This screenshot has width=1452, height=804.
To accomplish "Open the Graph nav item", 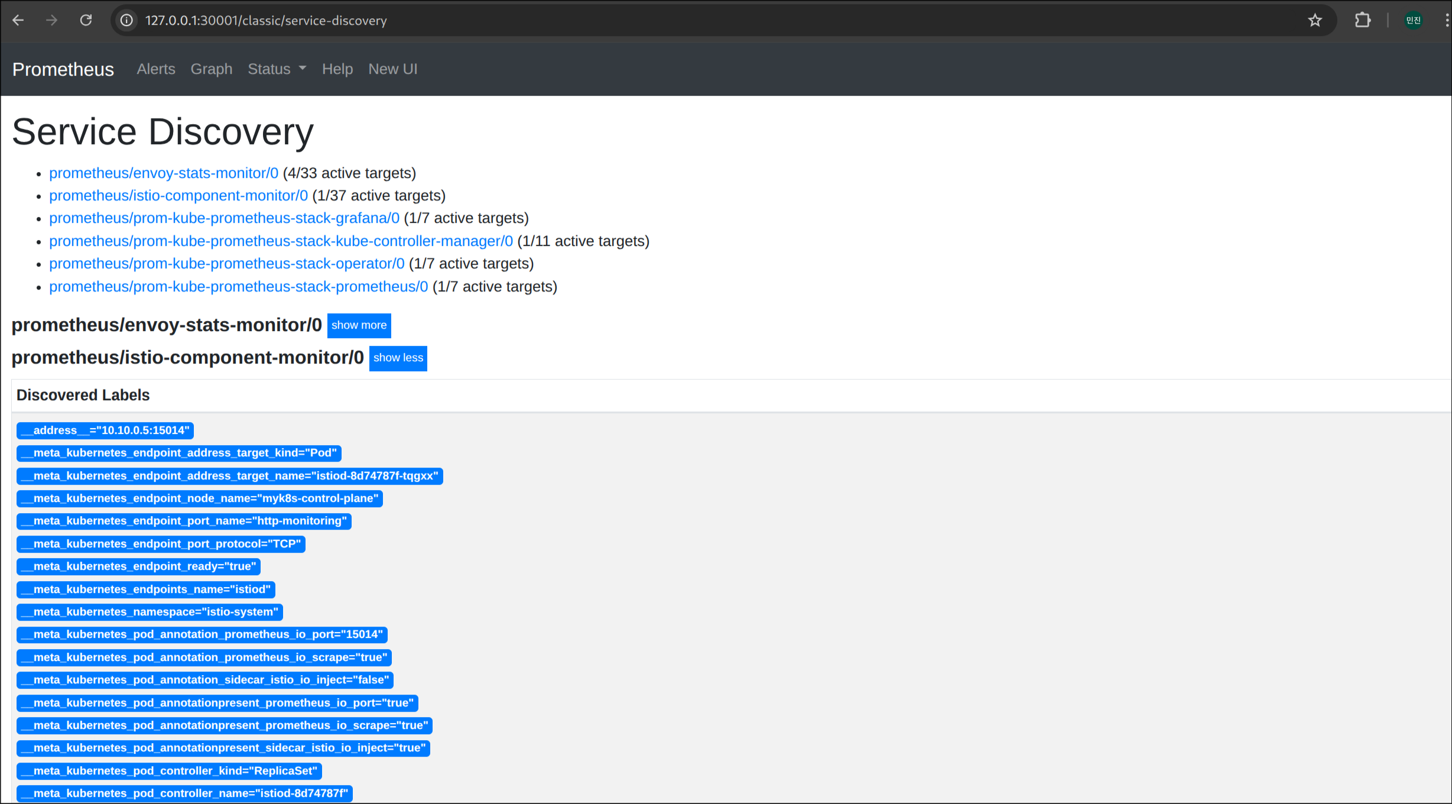I will [x=212, y=69].
